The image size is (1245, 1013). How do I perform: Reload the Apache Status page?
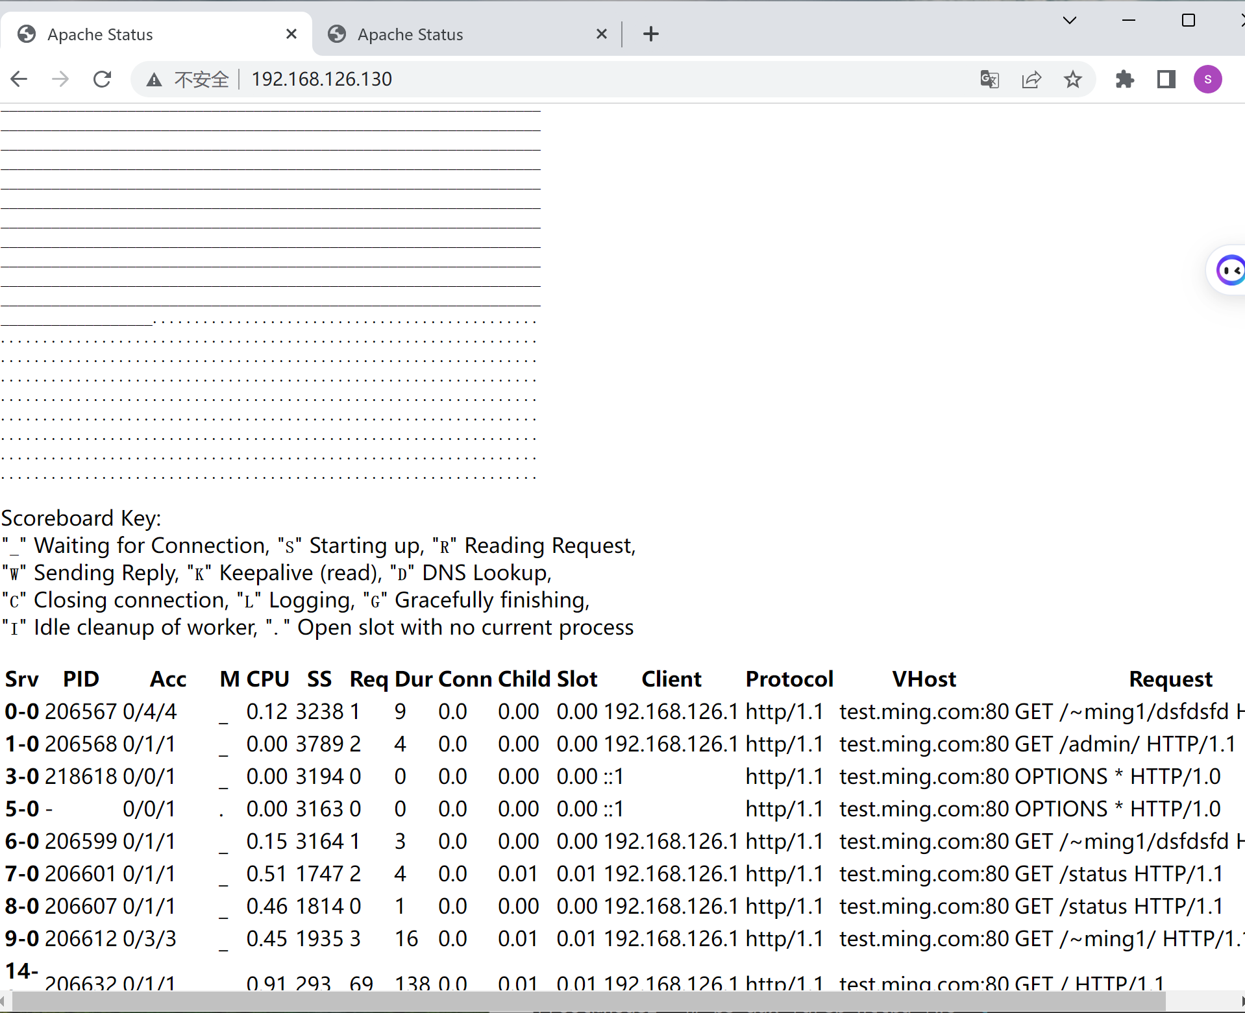point(102,79)
